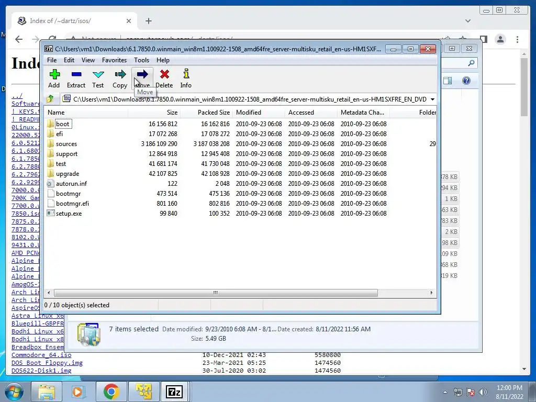Click the left scroll arrow in 7-Zip
This screenshot has height=402, width=536.
click(49, 293)
